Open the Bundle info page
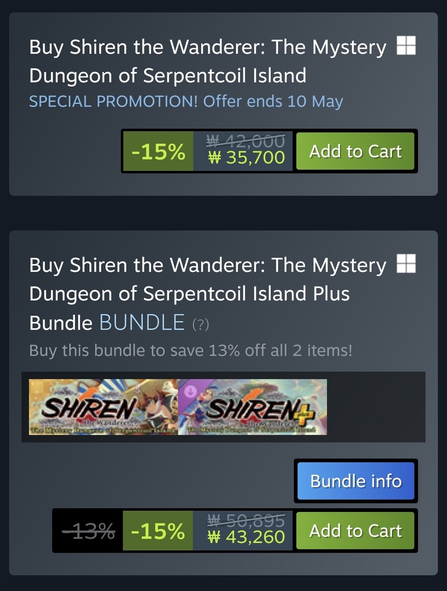 356,481
